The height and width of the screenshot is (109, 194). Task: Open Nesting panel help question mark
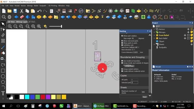[148, 31]
